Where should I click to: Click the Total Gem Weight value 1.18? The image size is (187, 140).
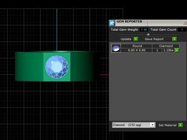click(x=144, y=30)
